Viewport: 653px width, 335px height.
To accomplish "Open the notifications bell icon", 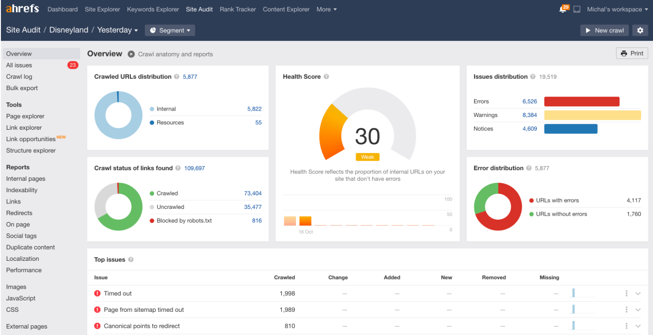I will tap(563, 10).
